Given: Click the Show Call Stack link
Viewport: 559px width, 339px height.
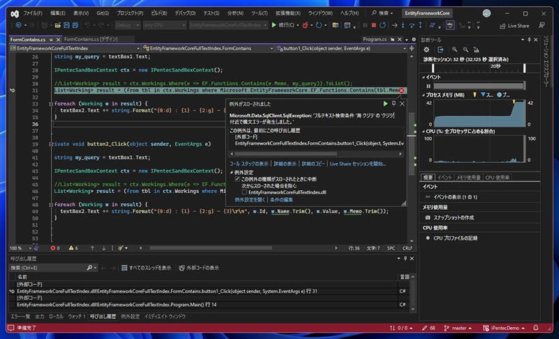Looking at the screenshot, I should [x=249, y=164].
